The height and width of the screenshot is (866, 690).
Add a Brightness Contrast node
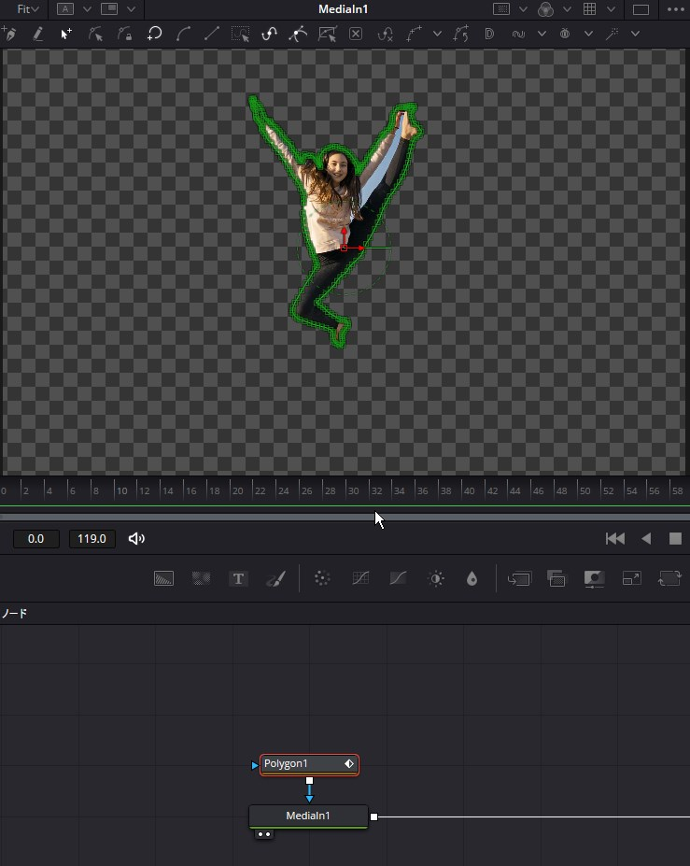(435, 578)
